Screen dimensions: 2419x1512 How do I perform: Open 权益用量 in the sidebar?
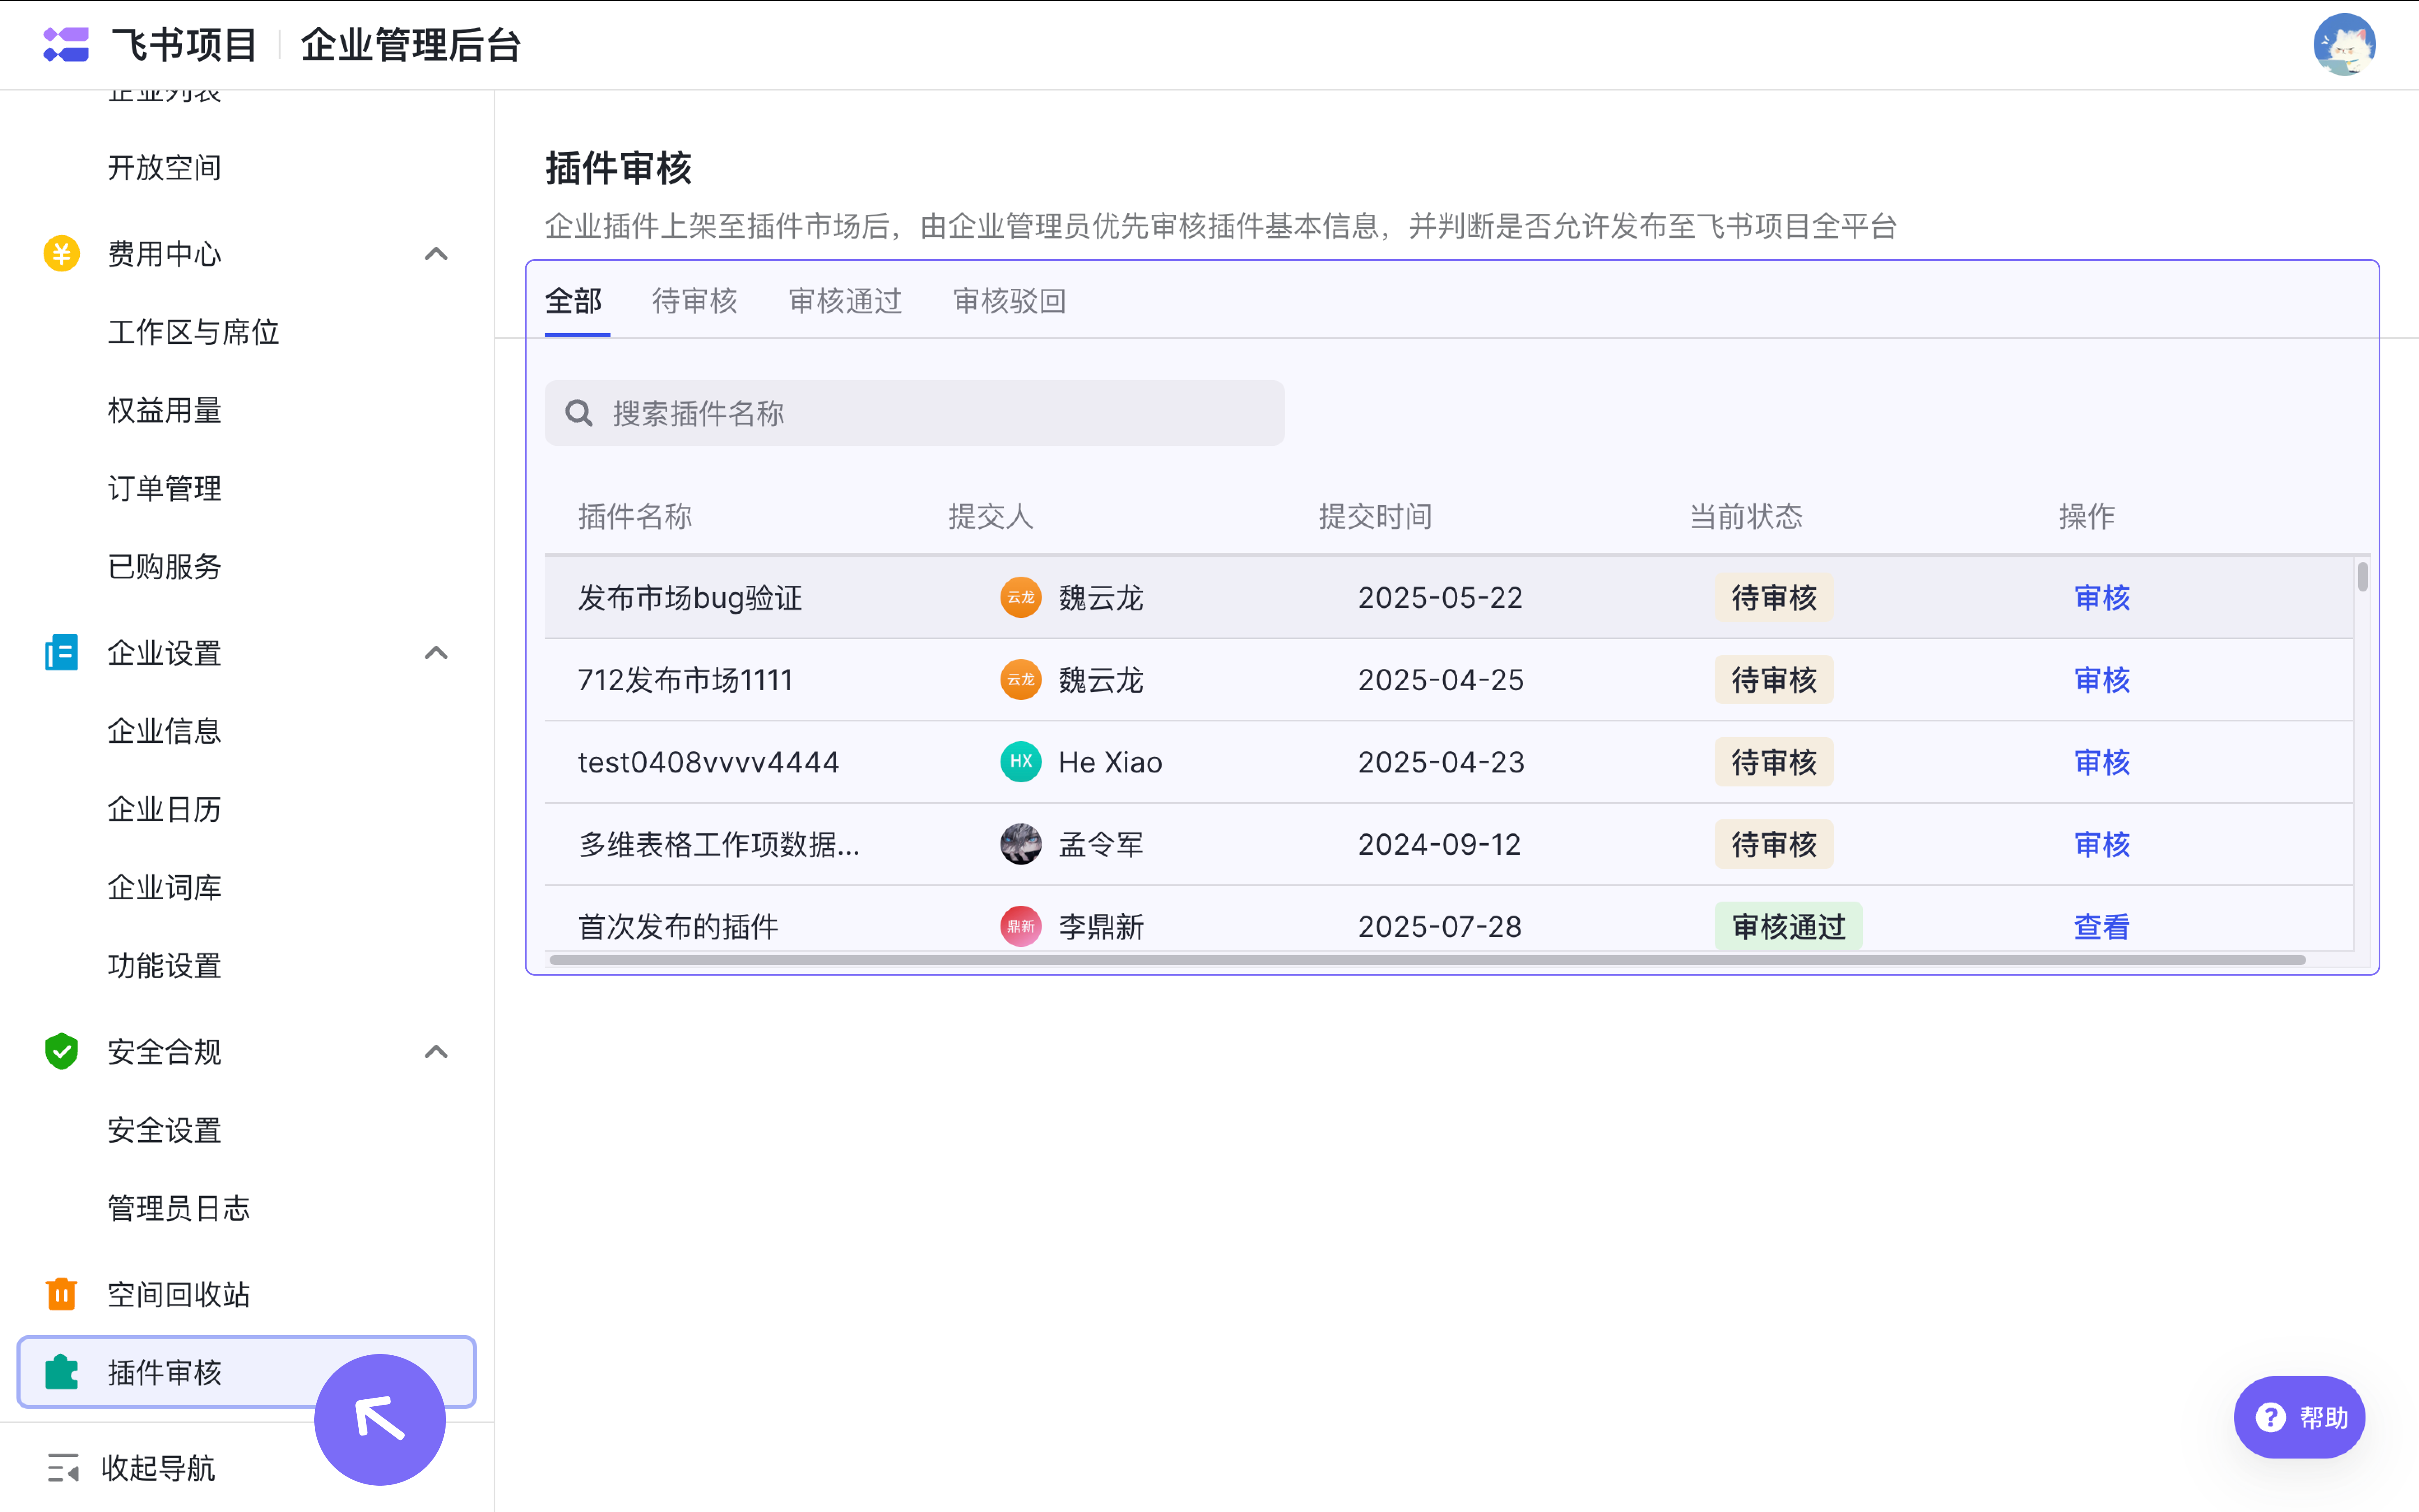point(165,410)
